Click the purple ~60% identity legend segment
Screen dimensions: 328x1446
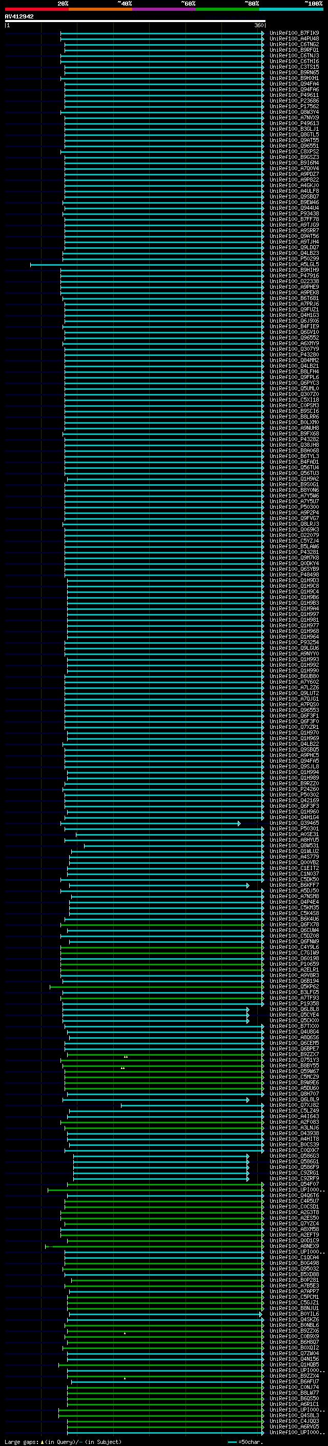163,9
